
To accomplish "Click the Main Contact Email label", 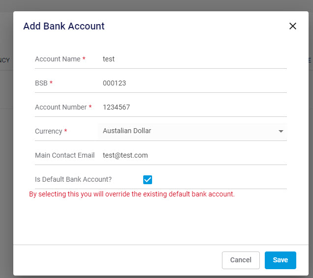I will click(64, 155).
